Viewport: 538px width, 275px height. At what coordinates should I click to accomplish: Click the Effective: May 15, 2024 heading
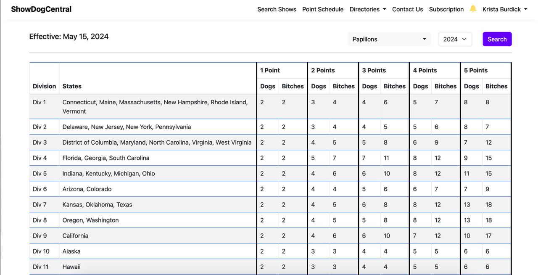click(x=69, y=37)
